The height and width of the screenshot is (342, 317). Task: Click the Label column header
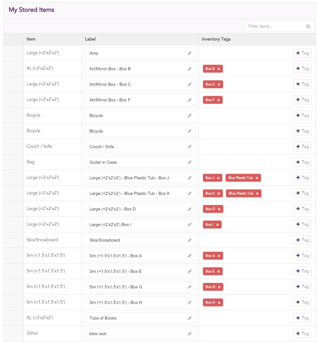(x=90, y=39)
